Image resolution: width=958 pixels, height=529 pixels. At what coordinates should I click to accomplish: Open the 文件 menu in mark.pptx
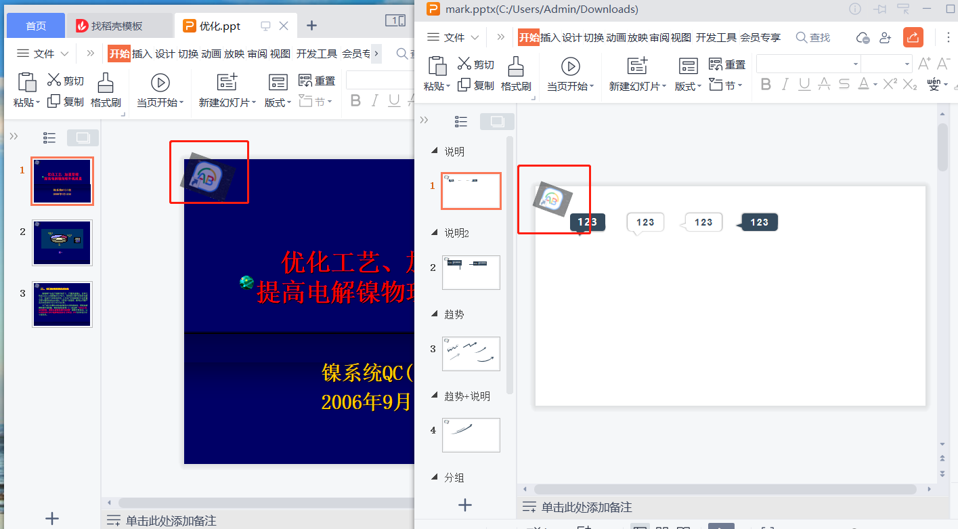pyautogui.click(x=455, y=38)
